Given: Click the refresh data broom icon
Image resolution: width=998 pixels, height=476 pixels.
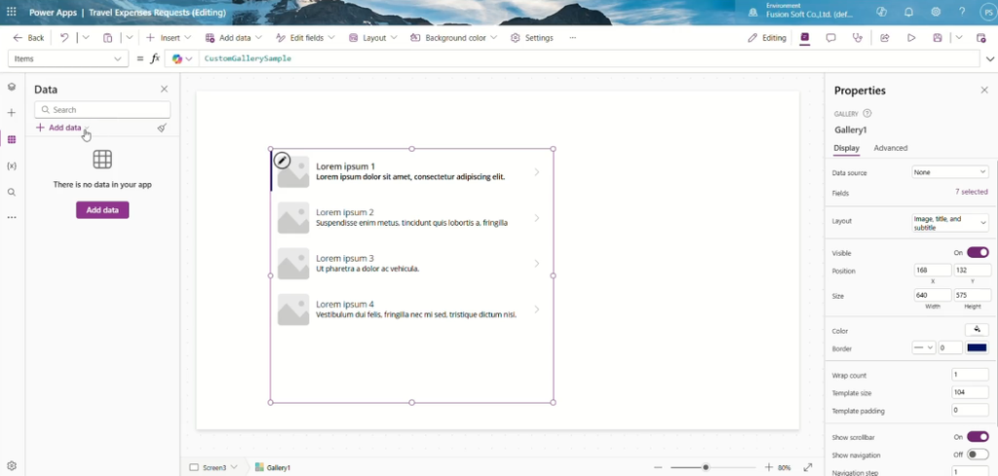Looking at the screenshot, I should 163,128.
